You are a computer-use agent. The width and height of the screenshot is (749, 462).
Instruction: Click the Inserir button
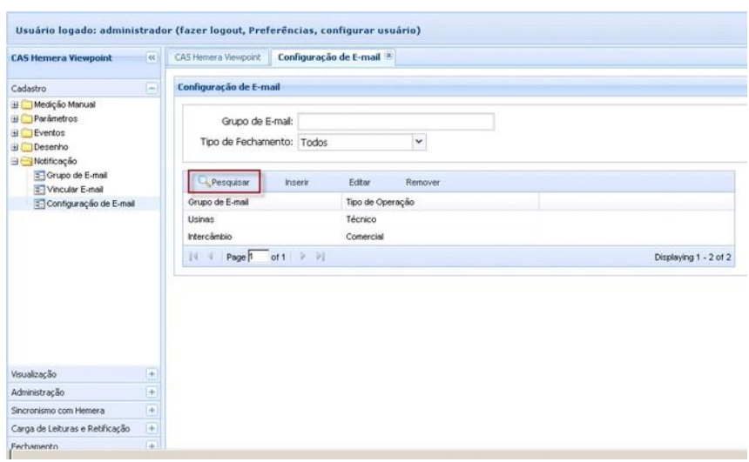coord(299,182)
